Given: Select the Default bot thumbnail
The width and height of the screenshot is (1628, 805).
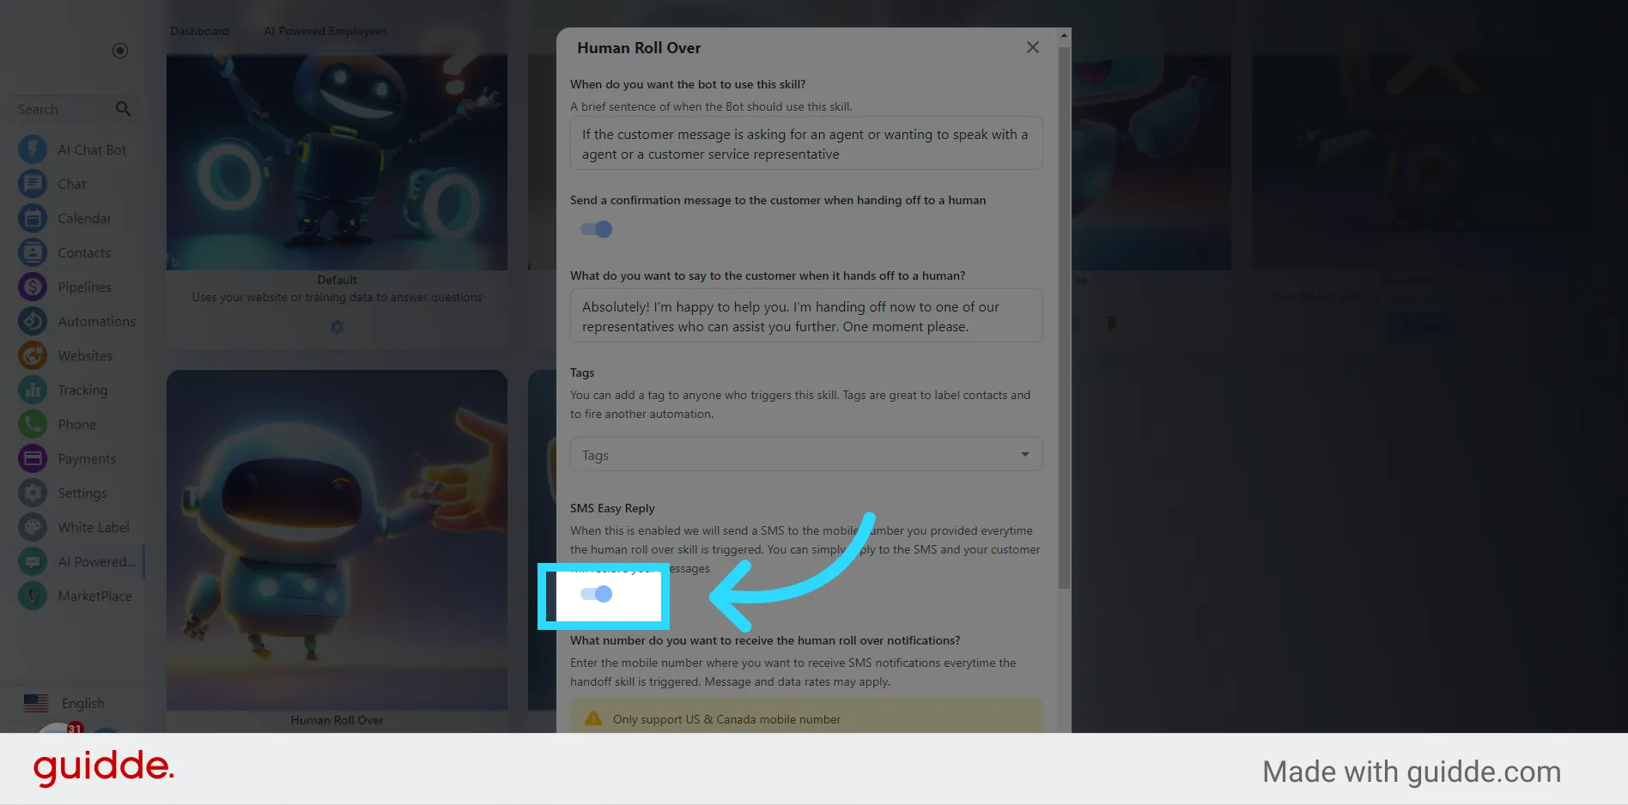Looking at the screenshot, I should pos(337,162).
